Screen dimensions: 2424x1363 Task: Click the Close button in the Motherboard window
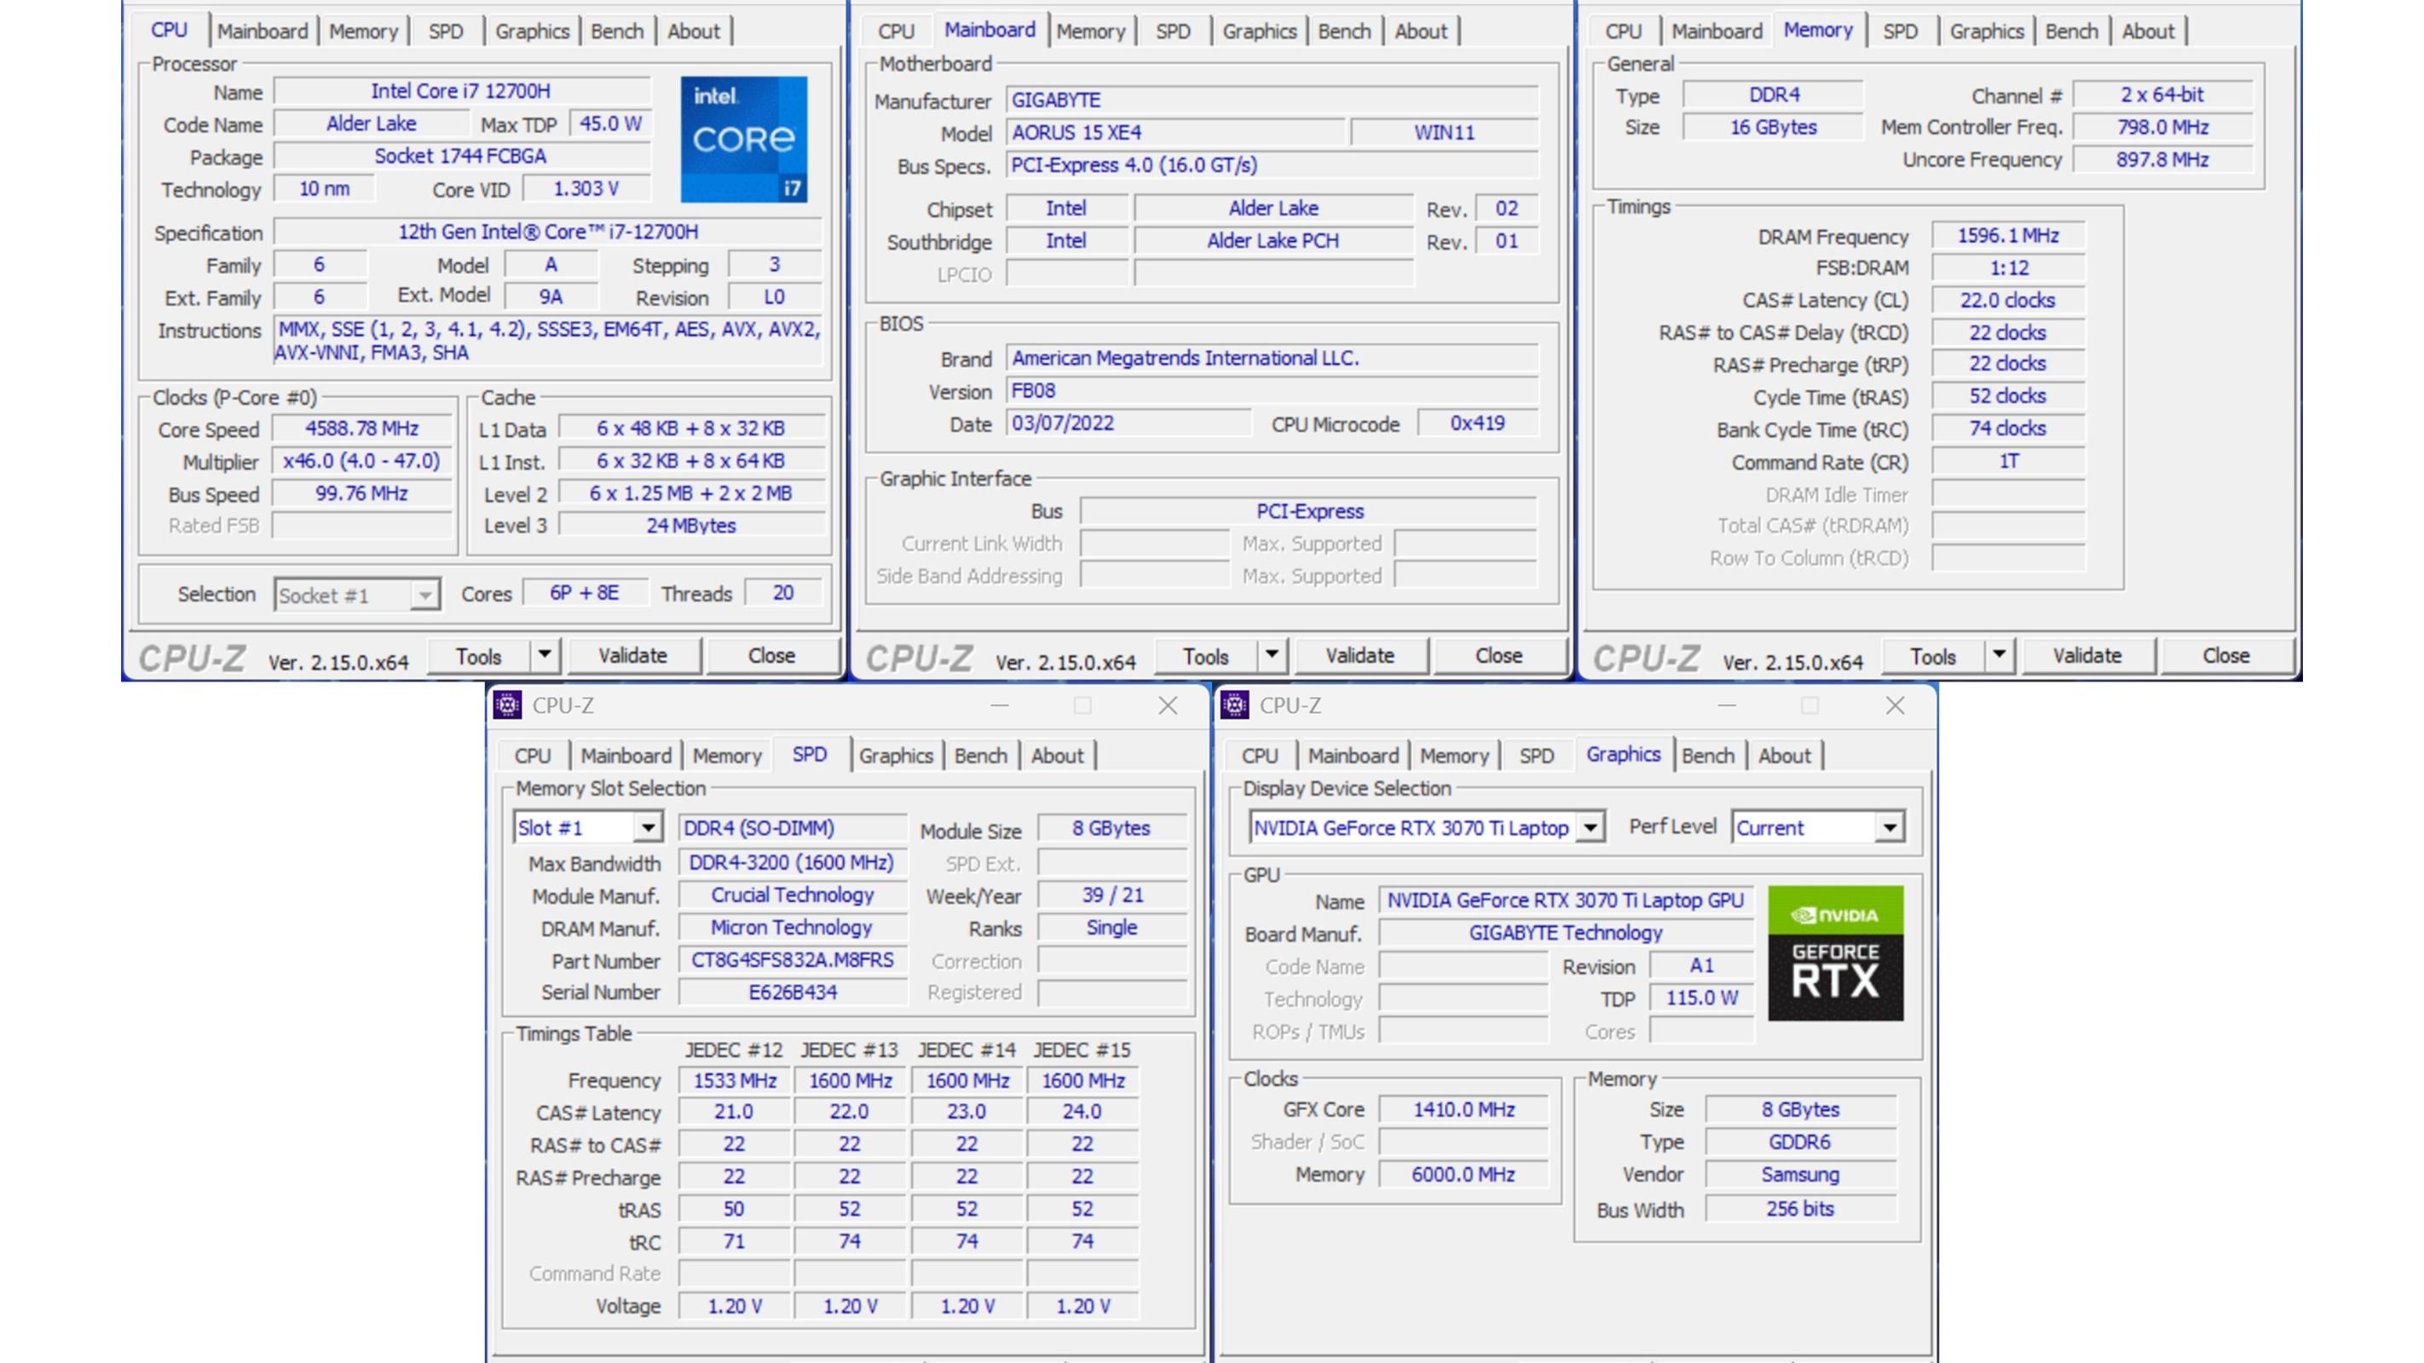pyautogui.click(x=1499, y=656)
